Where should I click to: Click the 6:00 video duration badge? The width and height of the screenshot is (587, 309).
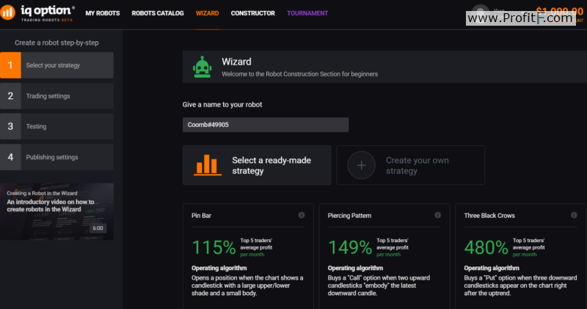tap(98, 228)
